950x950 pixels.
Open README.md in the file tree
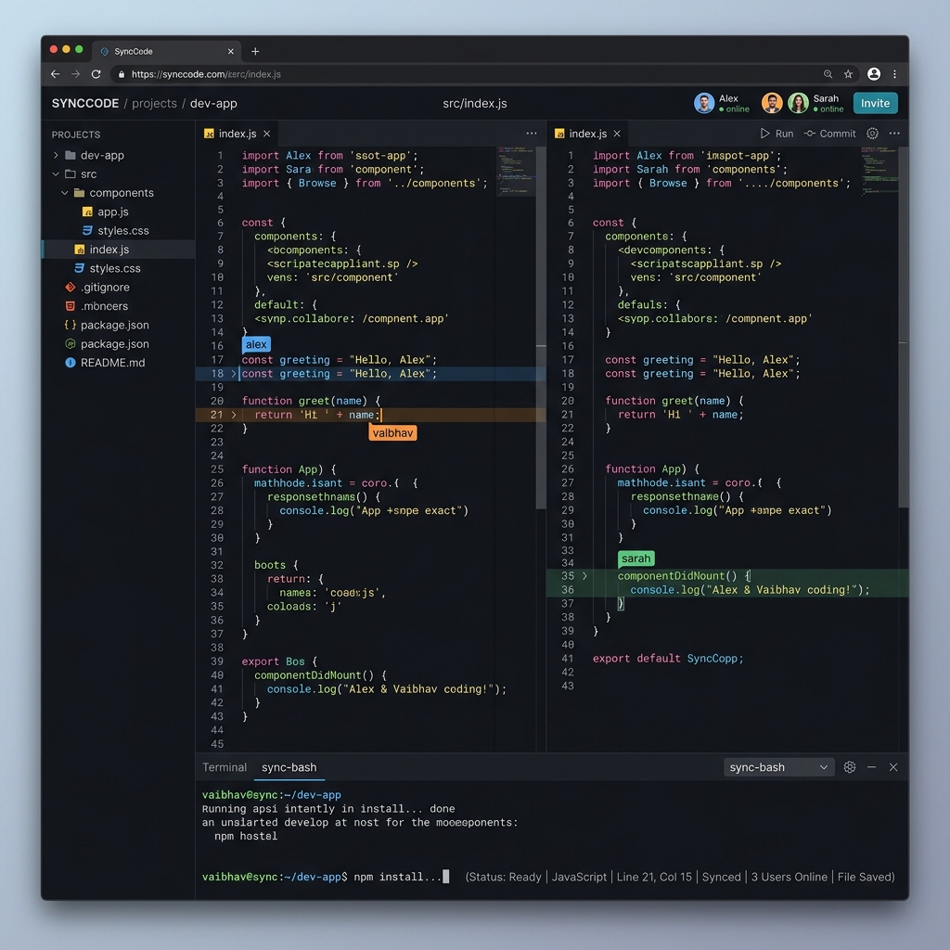(x=112, y=363)
